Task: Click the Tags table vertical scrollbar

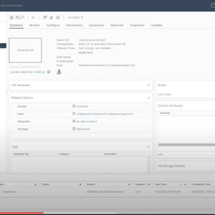Action: 149,165
